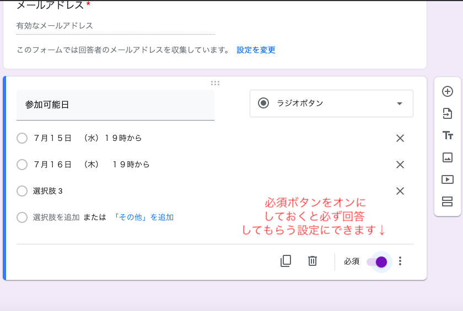Click the import questions icon
Image resolution: width=463 pixels, height=311 pixels.
(x=448, y=113)
